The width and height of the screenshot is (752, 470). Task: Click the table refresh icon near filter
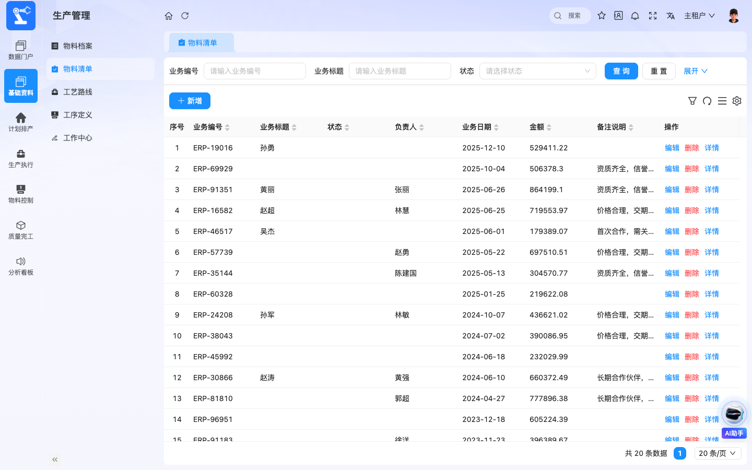(x=707, y=101)
